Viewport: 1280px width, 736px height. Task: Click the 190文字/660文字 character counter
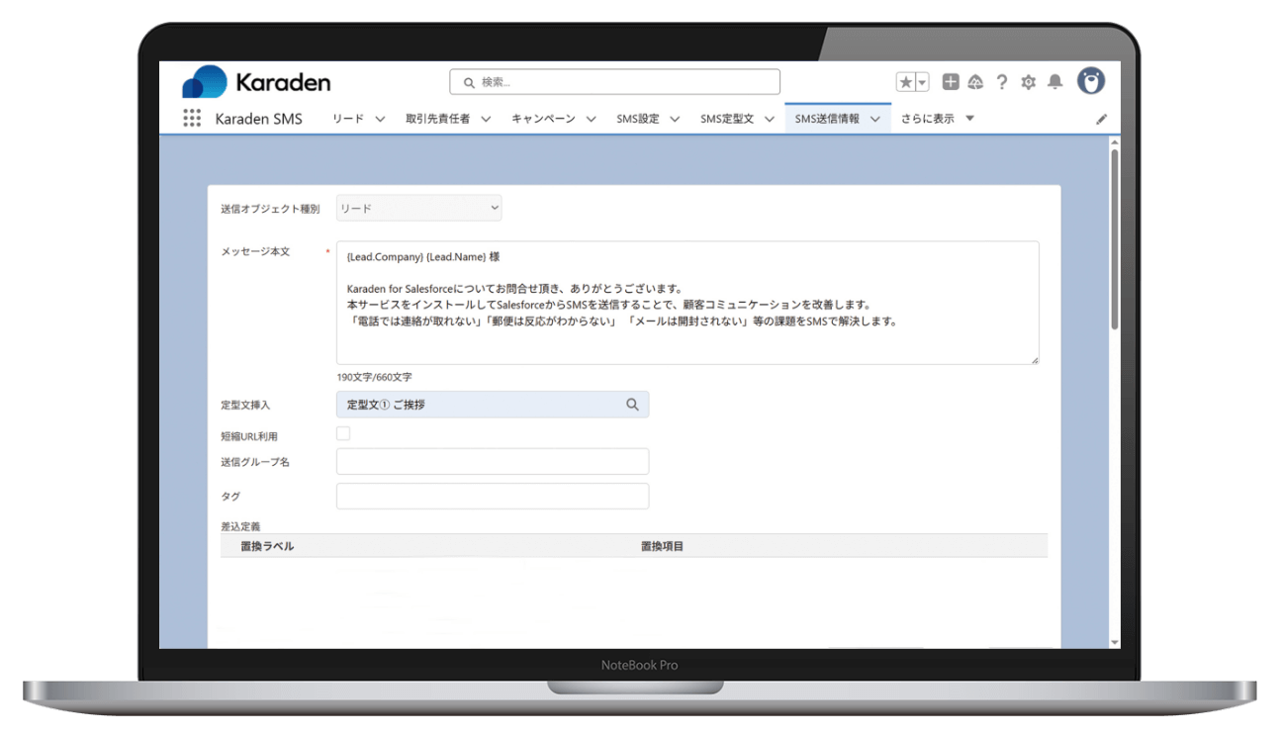click(x=374, y=377)
